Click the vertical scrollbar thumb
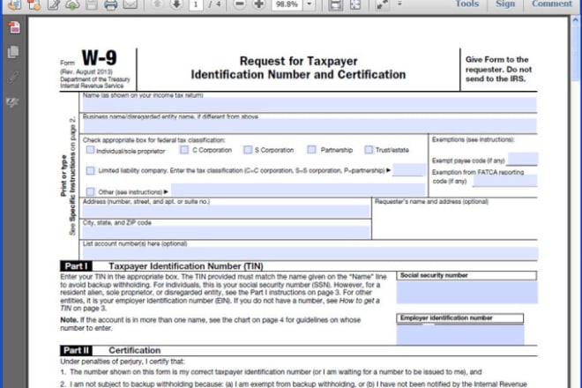This screenshot has width=582, height=388. pos(576,52)
